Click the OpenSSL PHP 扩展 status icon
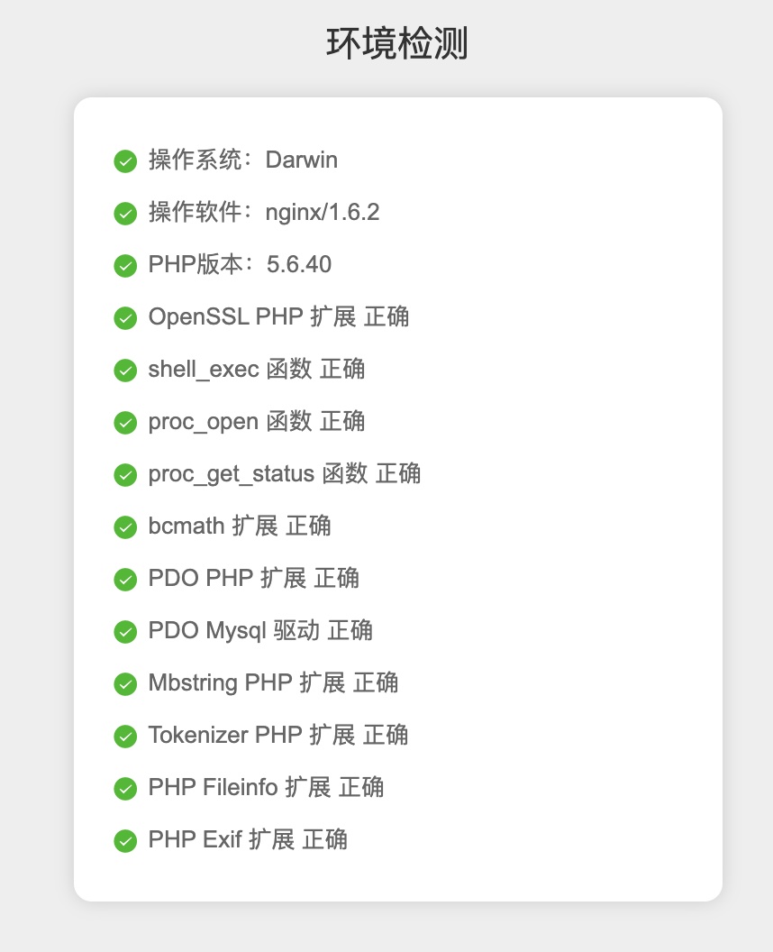 tap(125, 318)
